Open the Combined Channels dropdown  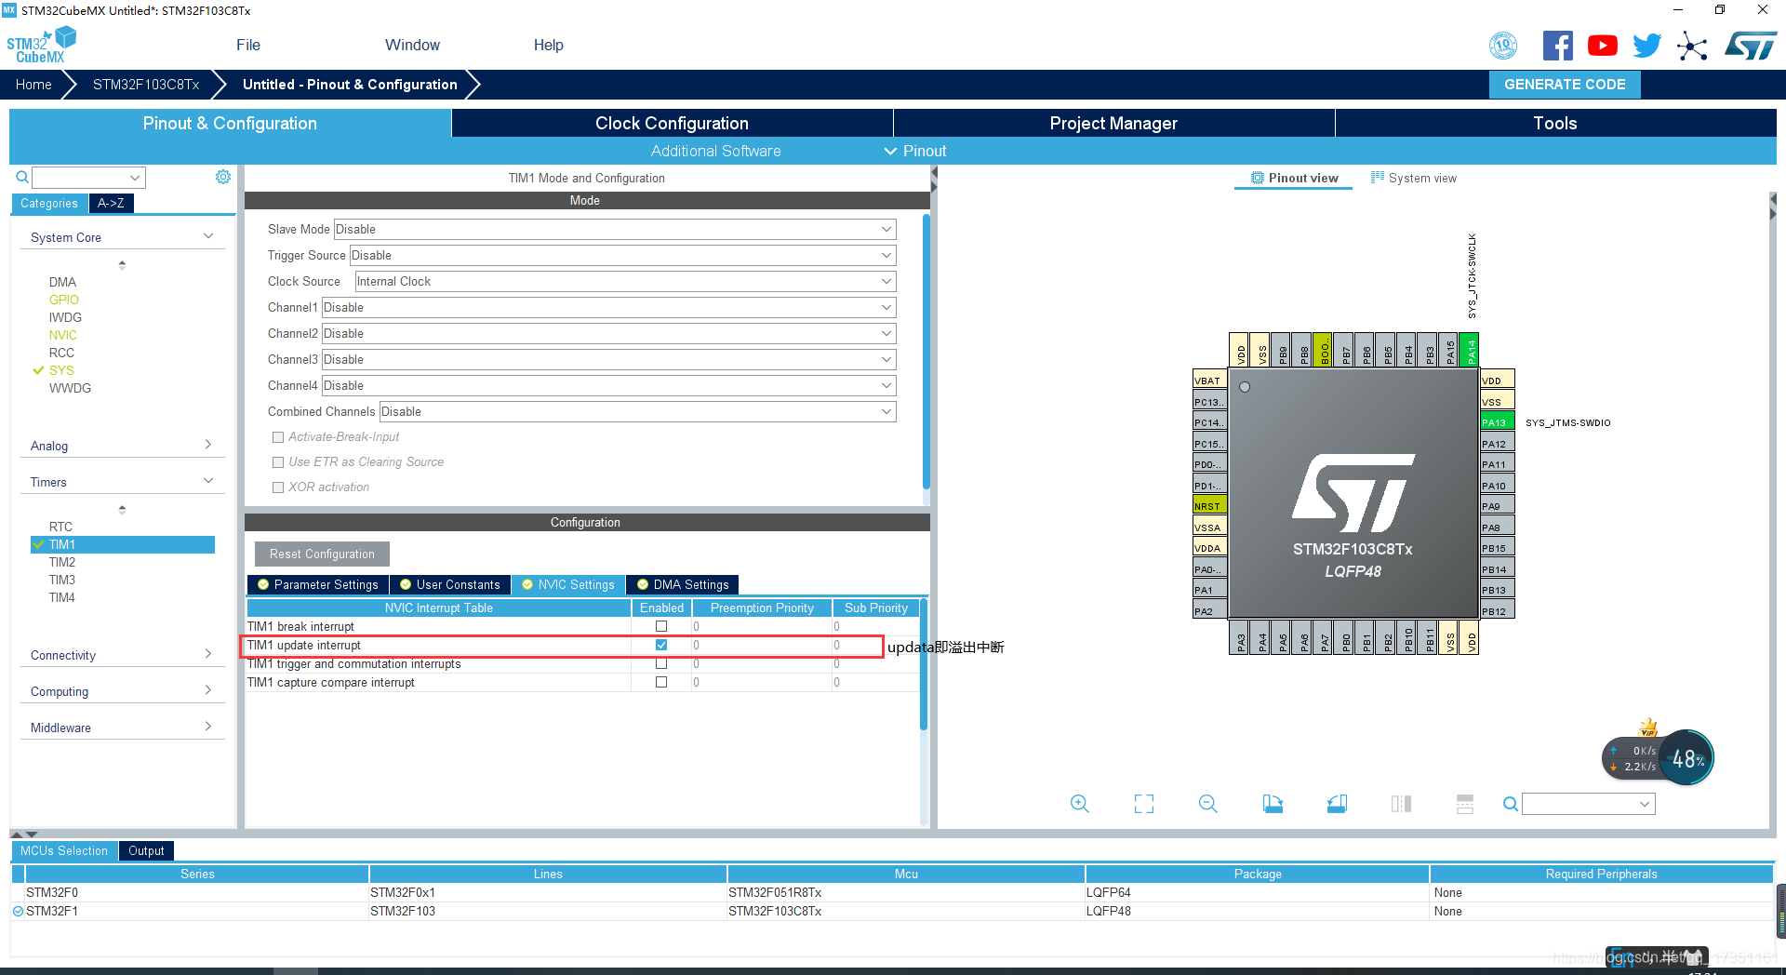pos(637,411)
